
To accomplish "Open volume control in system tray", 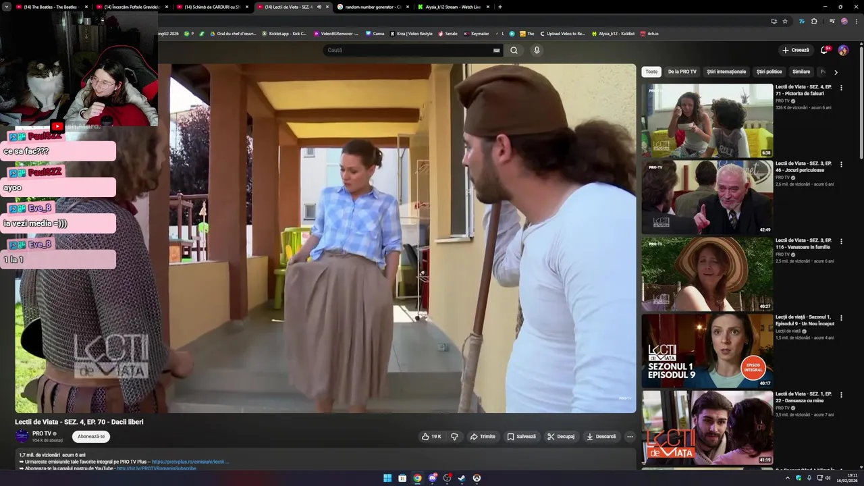I will tap(828, 478).
